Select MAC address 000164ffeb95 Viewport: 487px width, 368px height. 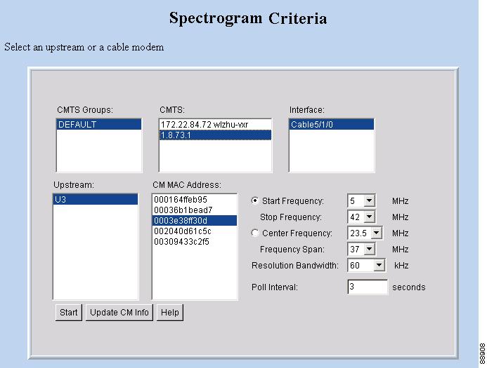click(x=195, y=200)
